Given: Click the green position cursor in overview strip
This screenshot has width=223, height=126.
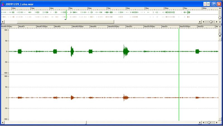Looking at the screenshot, I should (66, 14).
